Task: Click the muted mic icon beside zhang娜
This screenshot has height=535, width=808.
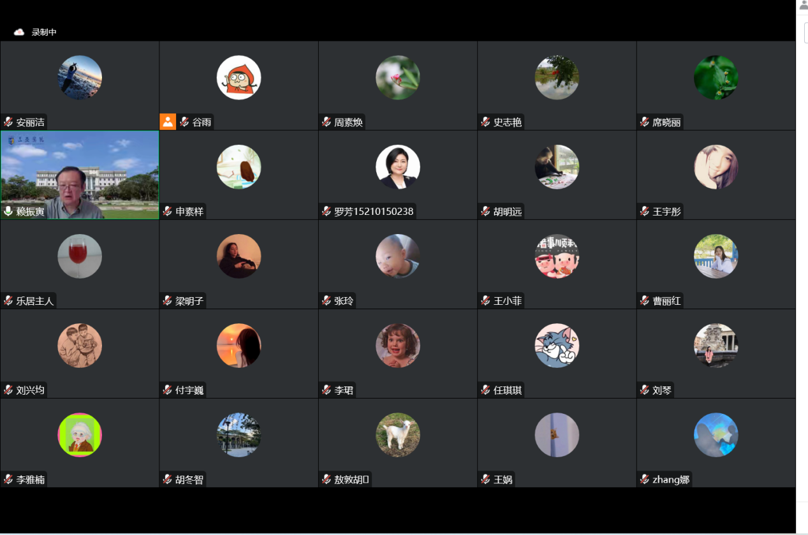Action: [x=645, y=479]
